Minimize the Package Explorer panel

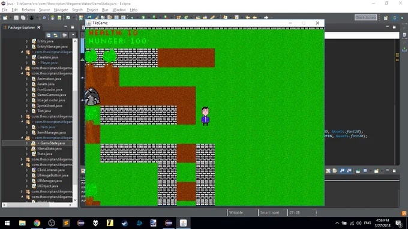[x=65, y=27]
